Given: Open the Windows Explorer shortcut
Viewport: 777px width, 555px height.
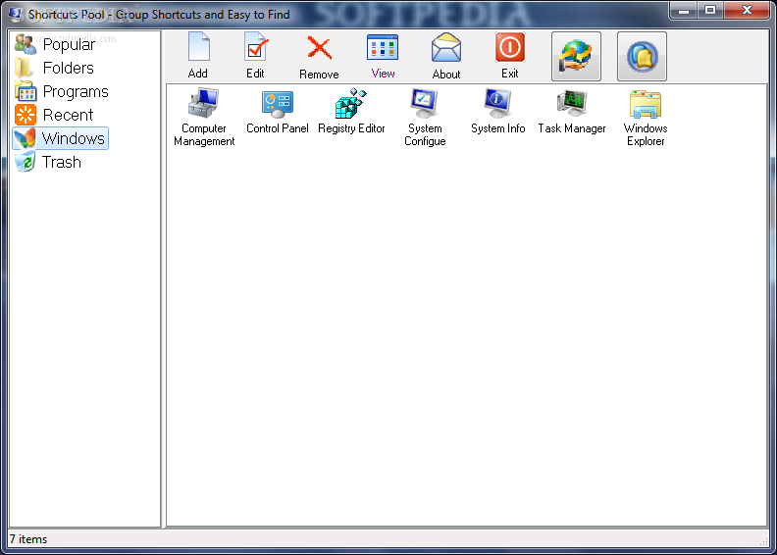Looking at the screenshot, I should pyautogui.click(x=646, y=118).
